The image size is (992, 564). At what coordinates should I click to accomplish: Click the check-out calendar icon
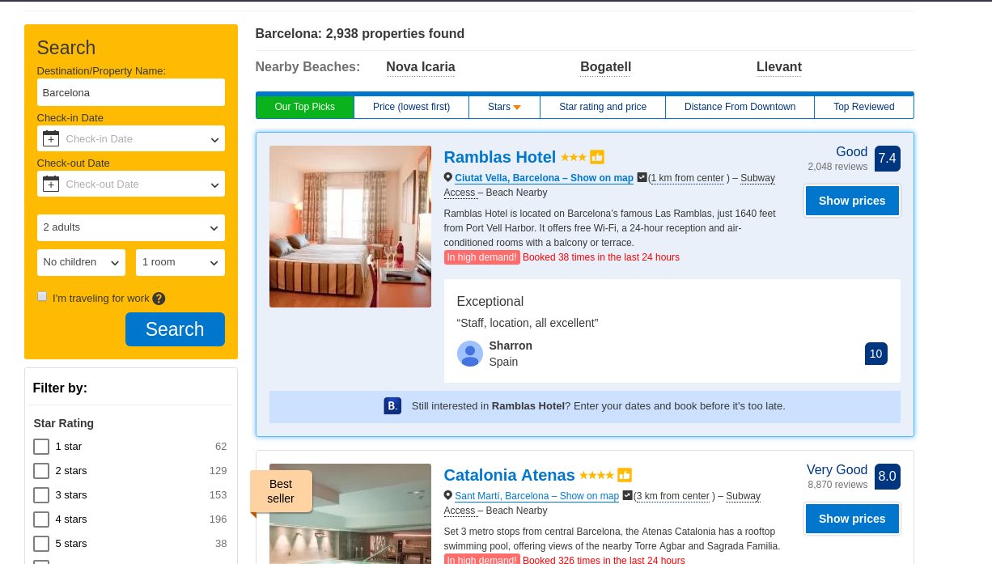click(x=51, y=184)
